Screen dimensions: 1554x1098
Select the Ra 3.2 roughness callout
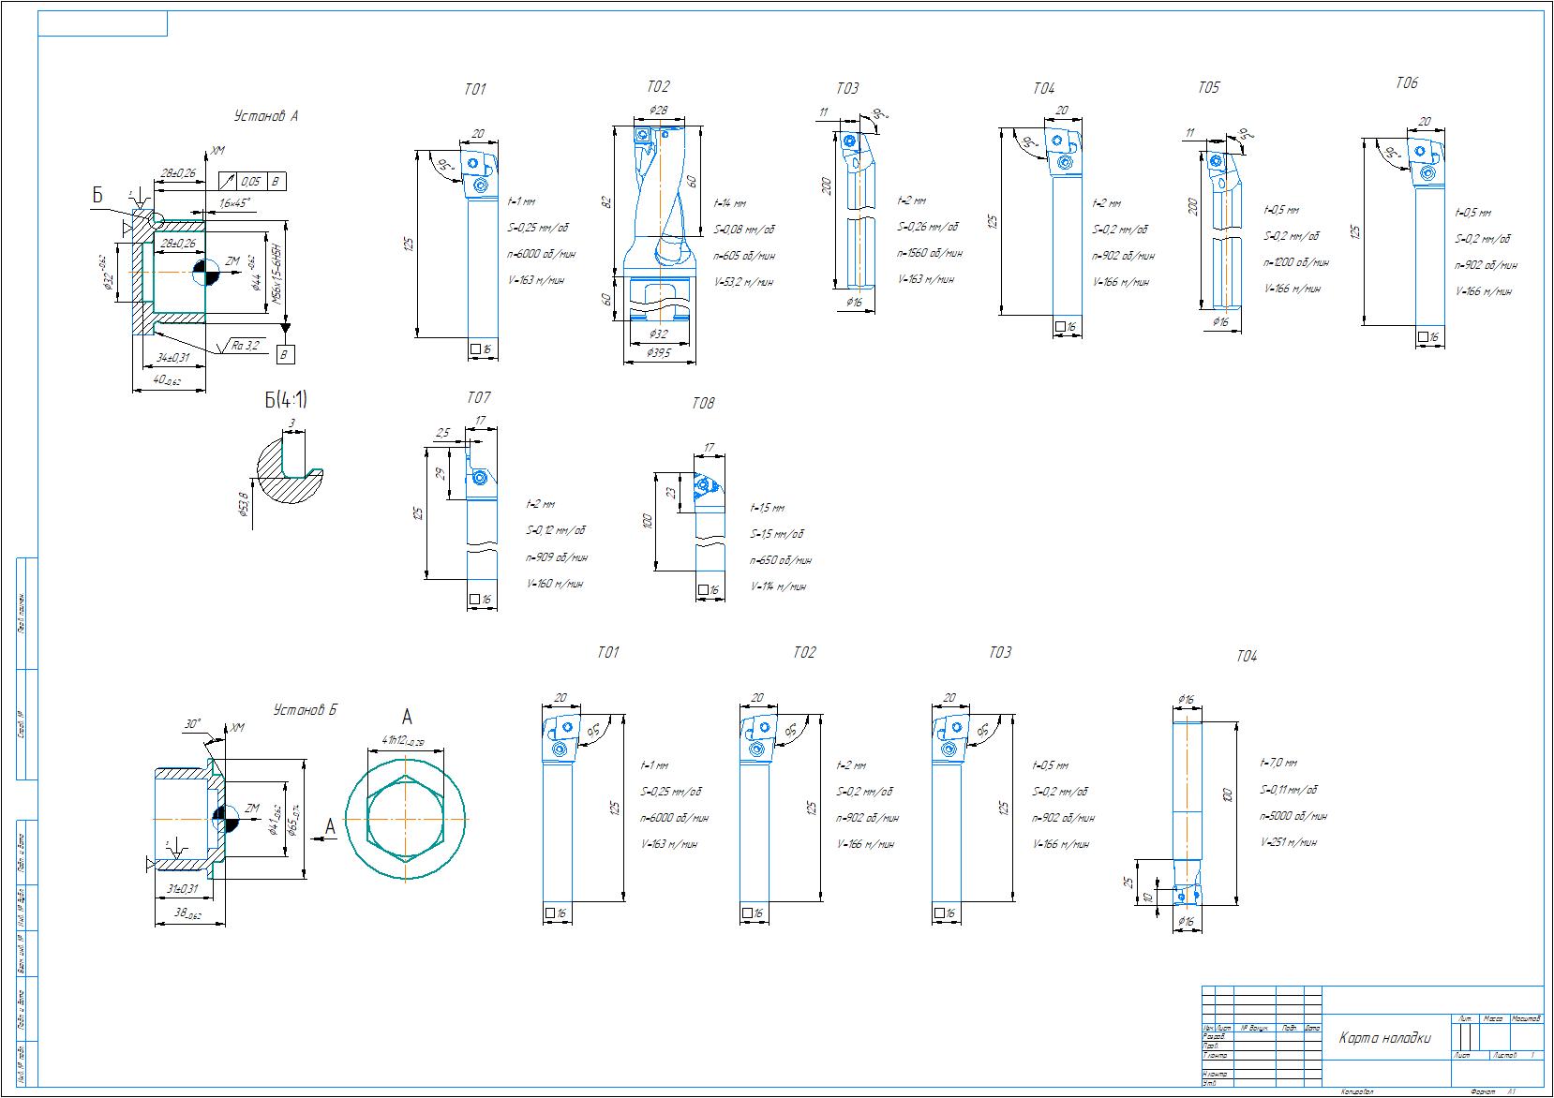point(246,346)
